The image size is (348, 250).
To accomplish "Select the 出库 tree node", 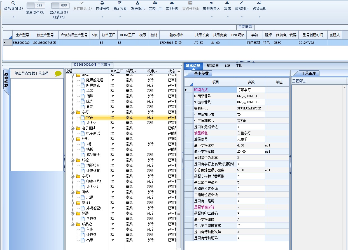I will click(x=90, y=240).
